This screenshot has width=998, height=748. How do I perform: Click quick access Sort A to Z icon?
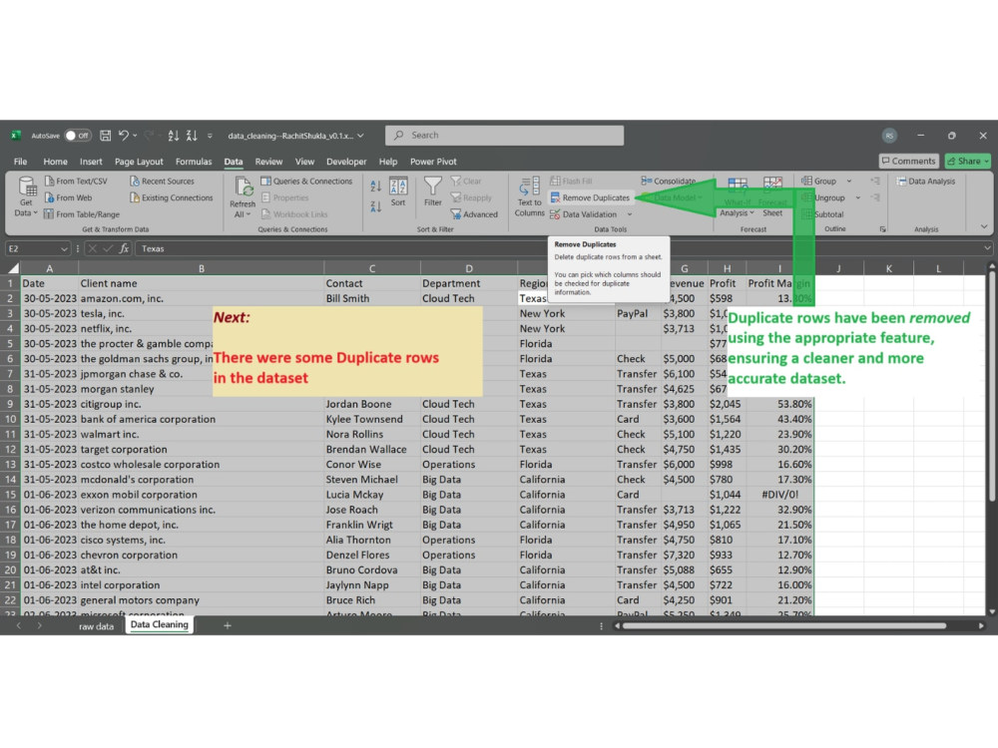pyautogui.click(x=173, y=136)
